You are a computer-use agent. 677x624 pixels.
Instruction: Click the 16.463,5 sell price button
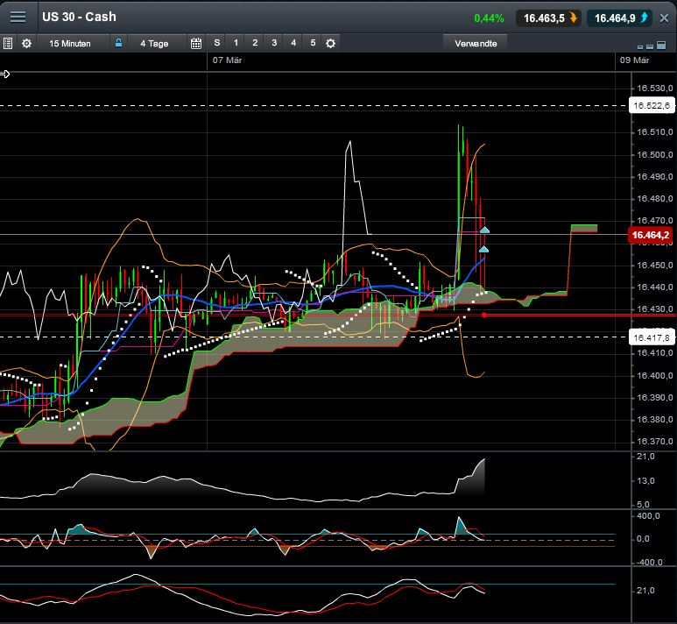click(x=548, y=17)
